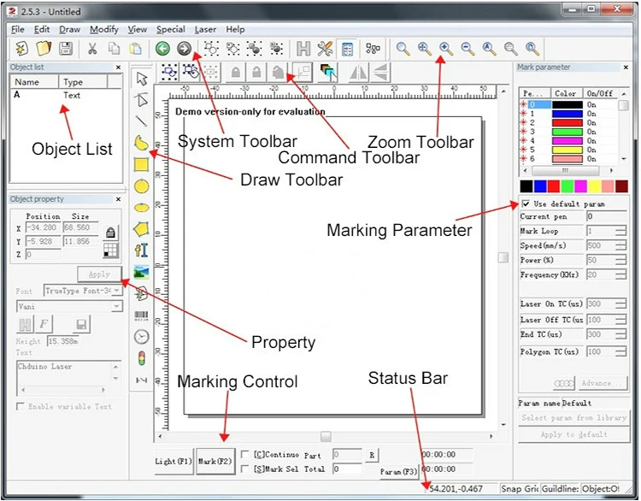This screenshot has width=641, height=501.
Task: Toggle pen 3 On/Off state
Action: coord(591,132)
